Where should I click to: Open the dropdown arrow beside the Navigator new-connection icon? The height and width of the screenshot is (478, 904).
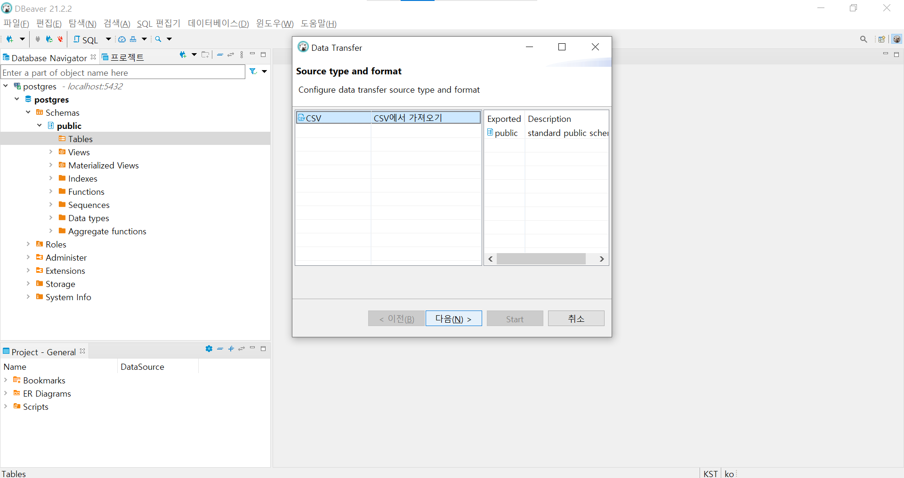click(194, 55)
